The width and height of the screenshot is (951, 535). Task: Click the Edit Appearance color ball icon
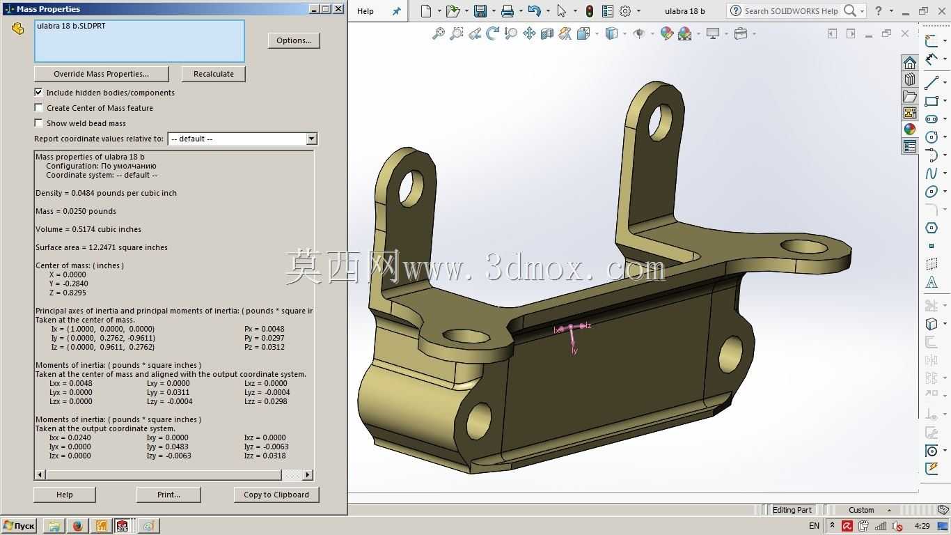[667, 33]
